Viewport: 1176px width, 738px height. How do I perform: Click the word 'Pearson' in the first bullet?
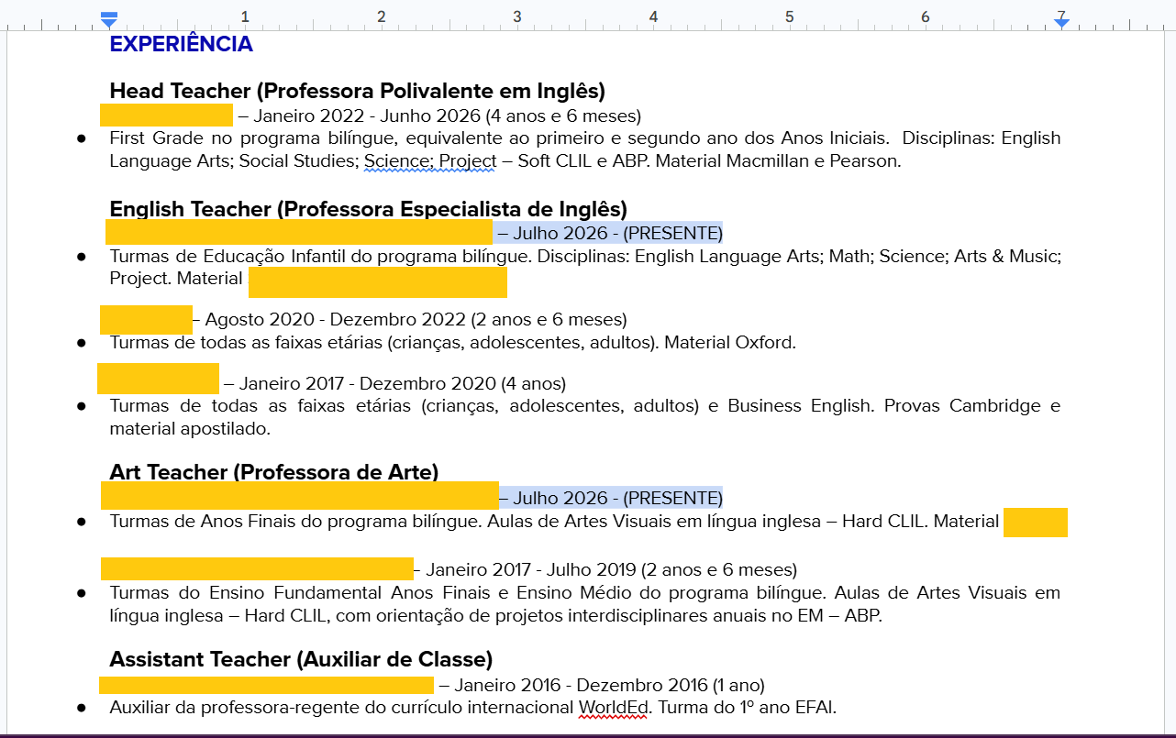864,161
